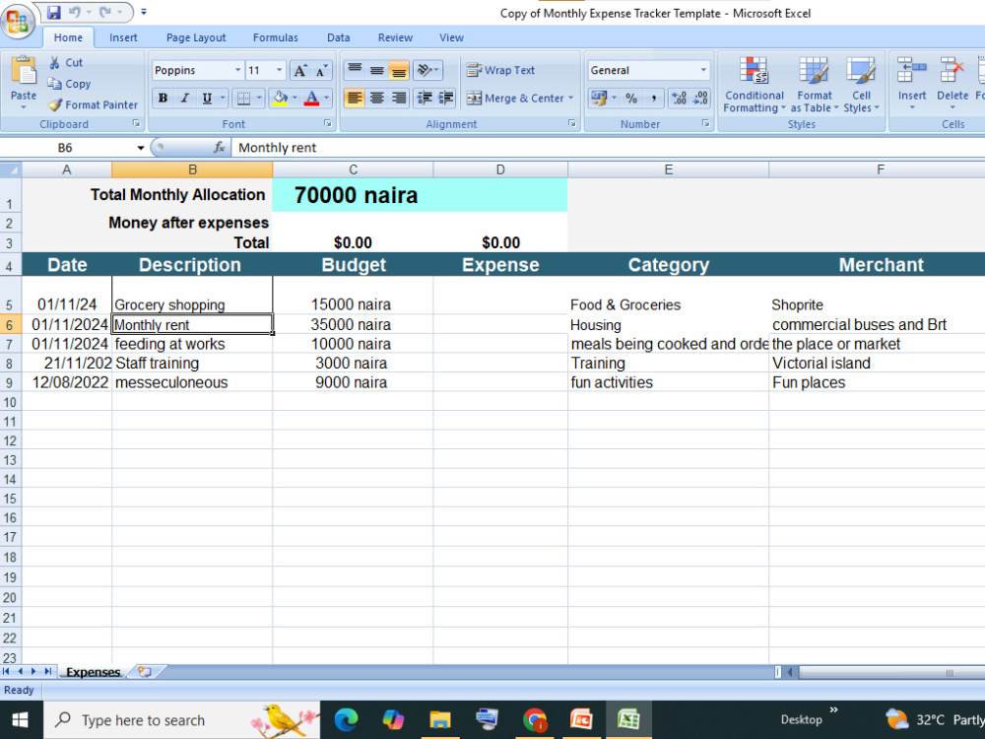Screen dimensions: 985x739
Task: Toggle Bottom Align vertical alignment
Action: 399,70
